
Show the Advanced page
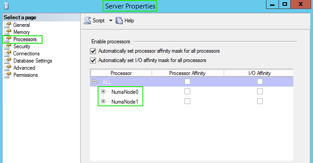24,68
